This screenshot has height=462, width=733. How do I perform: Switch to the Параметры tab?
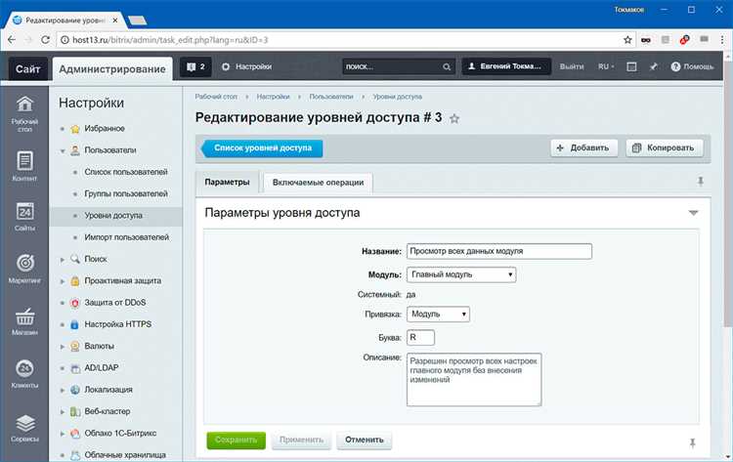[227, 183]
